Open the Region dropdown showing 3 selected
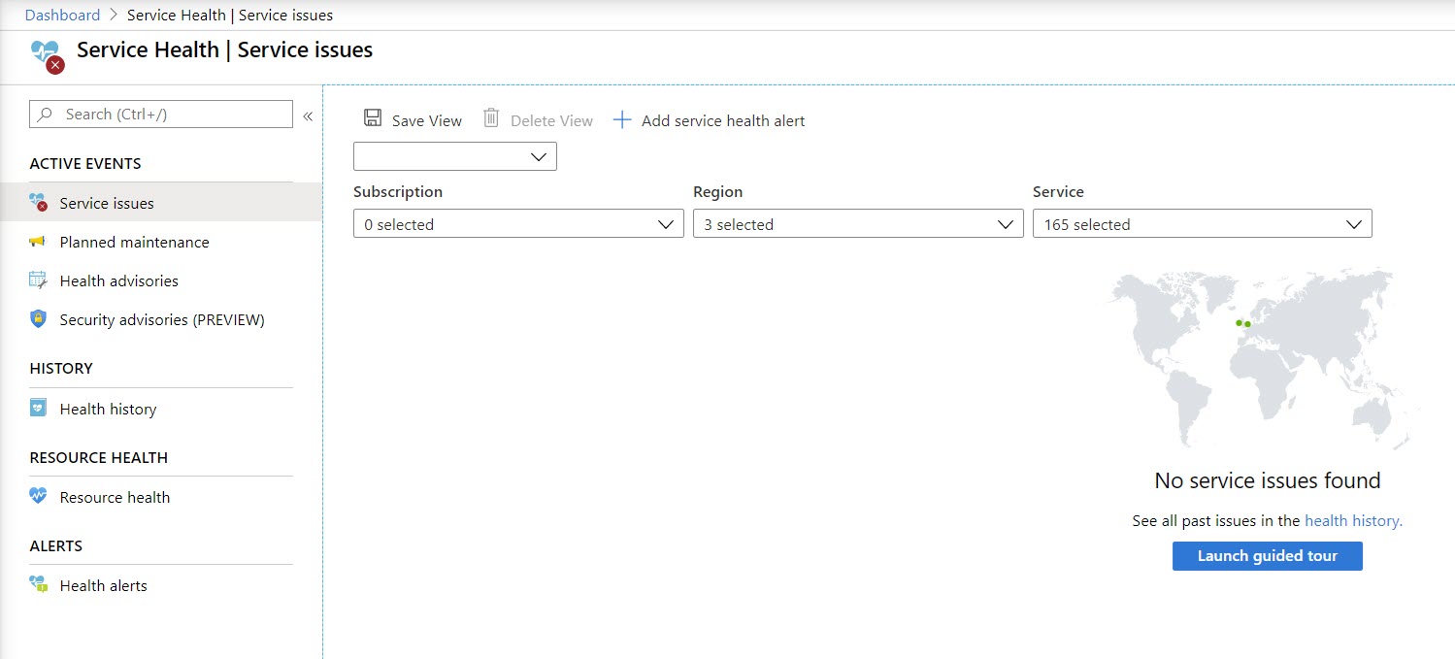Screen dimensions: 1455x659 click(x=858, y=224)
